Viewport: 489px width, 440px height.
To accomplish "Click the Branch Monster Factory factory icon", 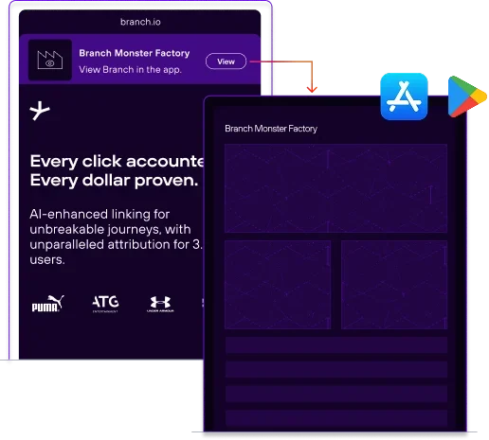I will 50,60.
